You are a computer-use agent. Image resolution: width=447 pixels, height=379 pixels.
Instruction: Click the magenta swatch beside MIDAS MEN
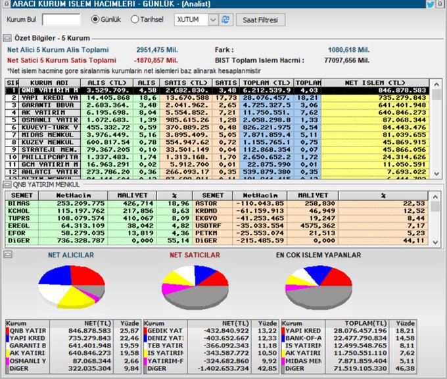pyautogui.click(x=283, y=361)
